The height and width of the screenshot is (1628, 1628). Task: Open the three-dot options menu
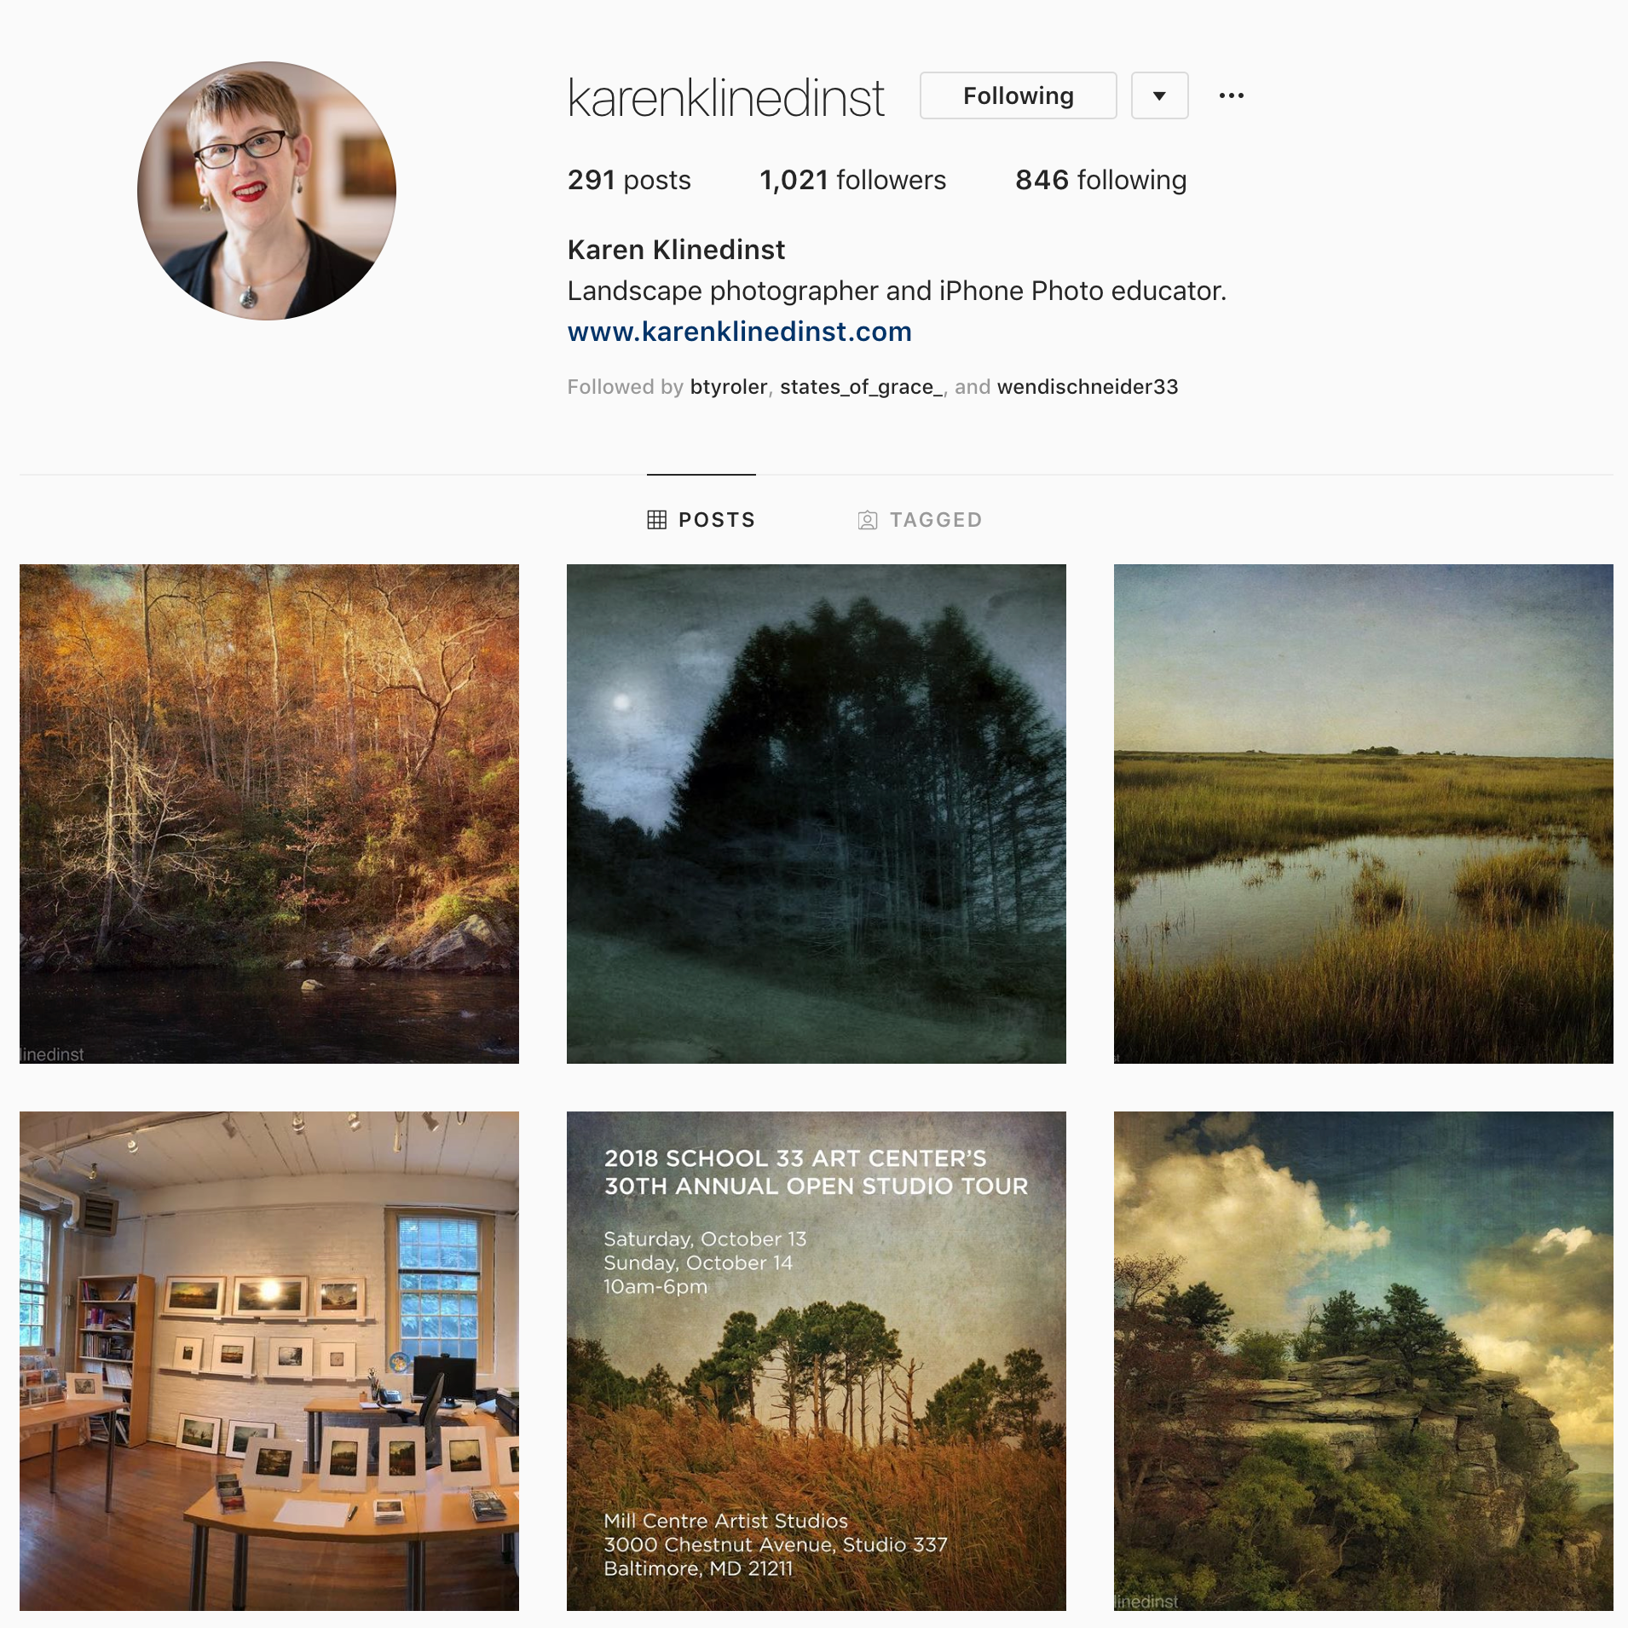point(1231,96)
